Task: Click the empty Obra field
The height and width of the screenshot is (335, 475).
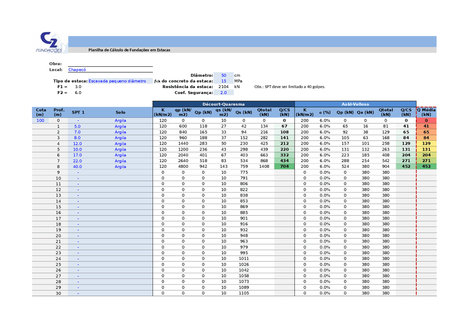Action: [110, 64]
